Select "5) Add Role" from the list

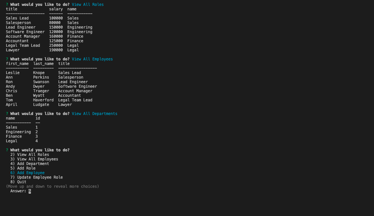click(x=23, y=168)
